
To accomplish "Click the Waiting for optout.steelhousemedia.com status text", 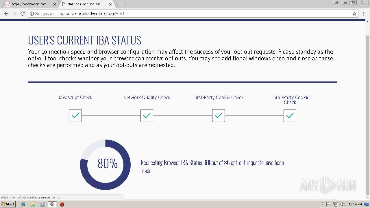I will pyautogui.click(x=30, y=197).
